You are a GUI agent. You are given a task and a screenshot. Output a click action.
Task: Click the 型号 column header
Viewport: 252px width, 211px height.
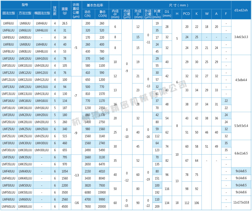[x=25, y=5]
